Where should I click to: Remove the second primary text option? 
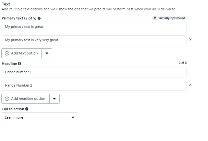(x=190, y=40)
